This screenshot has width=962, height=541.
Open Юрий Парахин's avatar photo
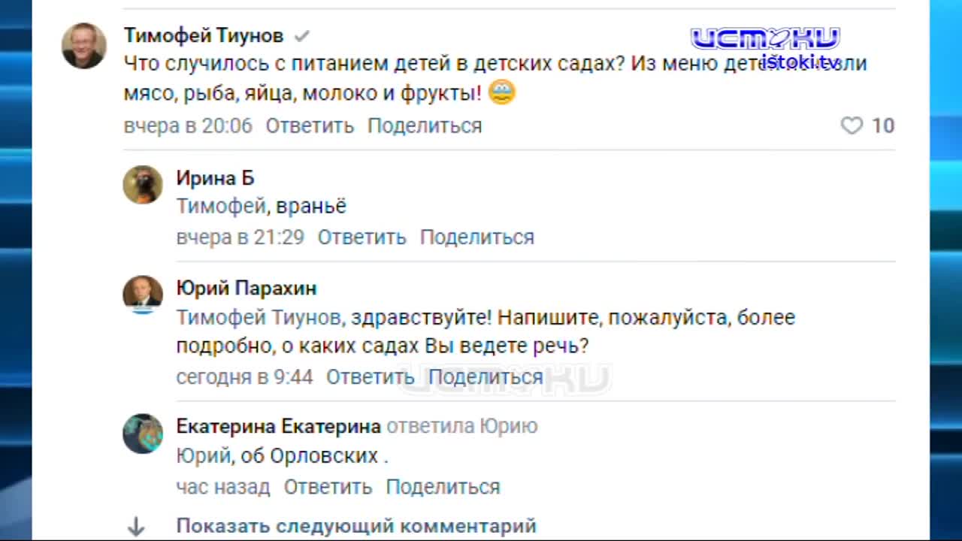coord(143,294)
